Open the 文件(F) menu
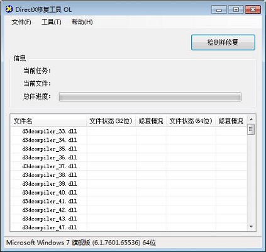Viewport: 266px width, 252px height. point(21,22)
